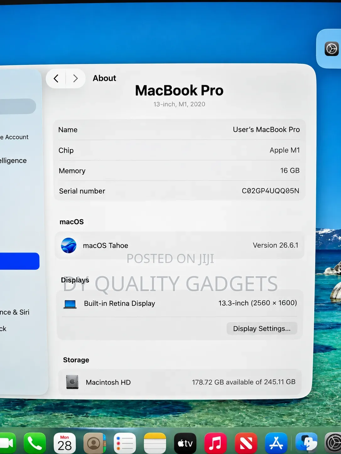This screenshot has height=454, width=341.
Task: Select the Account item in the sidebar
Action: (14, 137)
